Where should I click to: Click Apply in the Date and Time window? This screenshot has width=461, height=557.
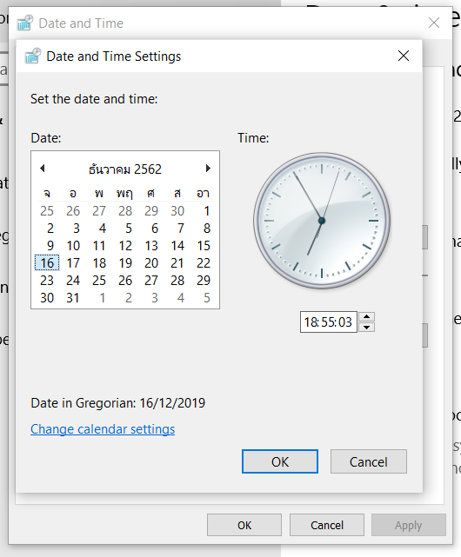(x=408, y=525)
